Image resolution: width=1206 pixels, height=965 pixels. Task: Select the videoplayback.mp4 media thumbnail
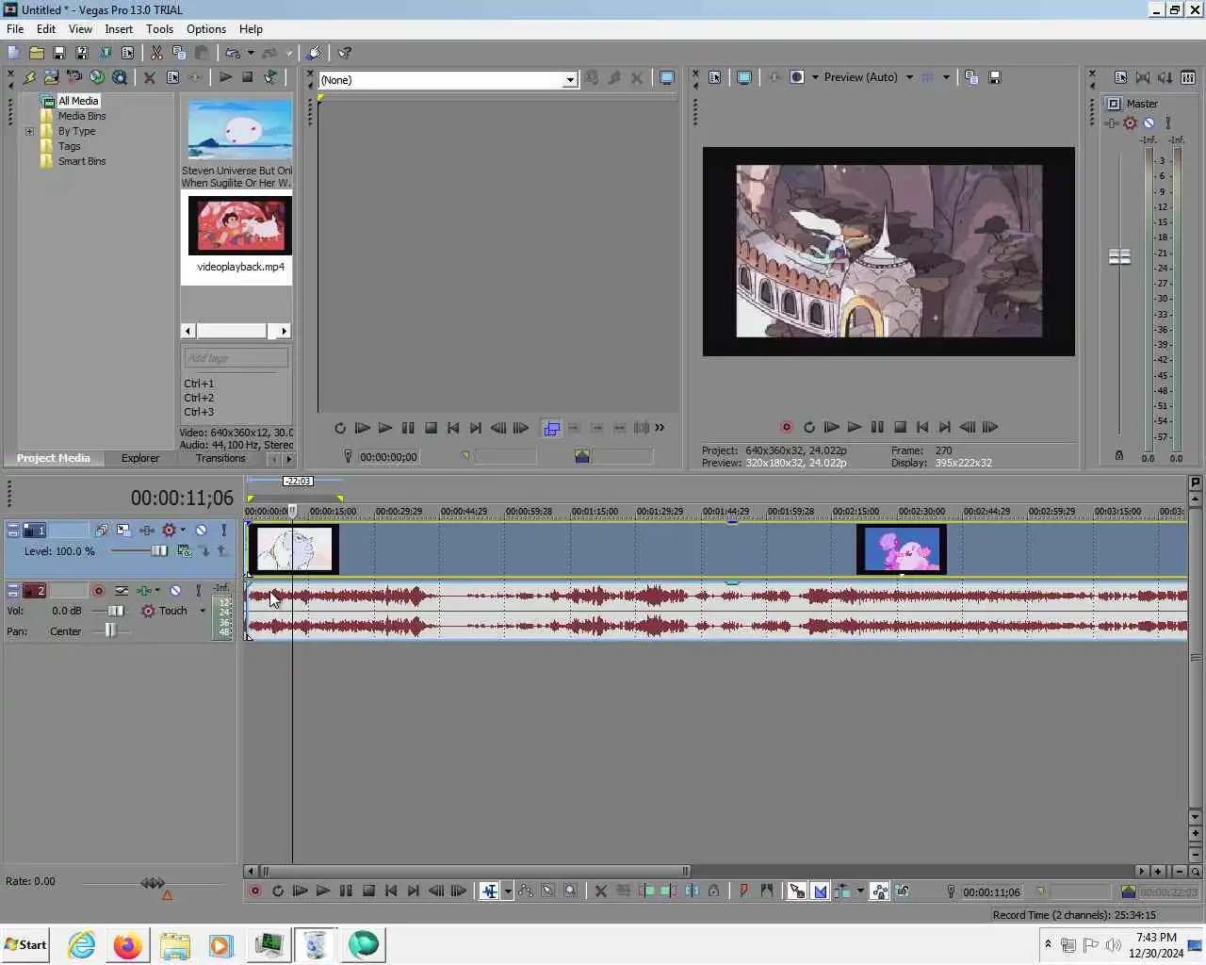point(240,225)
